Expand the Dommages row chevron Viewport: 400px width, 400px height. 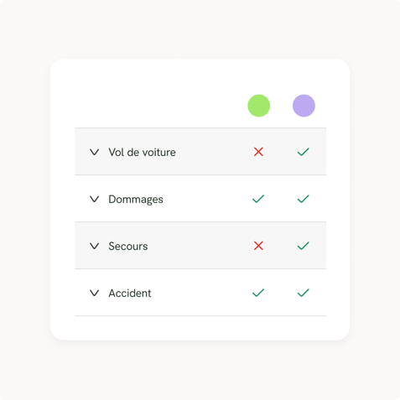tap(94, 200)
